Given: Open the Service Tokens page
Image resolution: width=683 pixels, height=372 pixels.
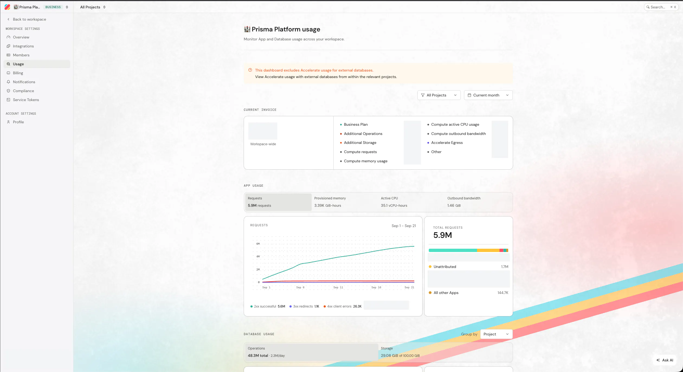Looking at the screenshot, I should (37, 100).
